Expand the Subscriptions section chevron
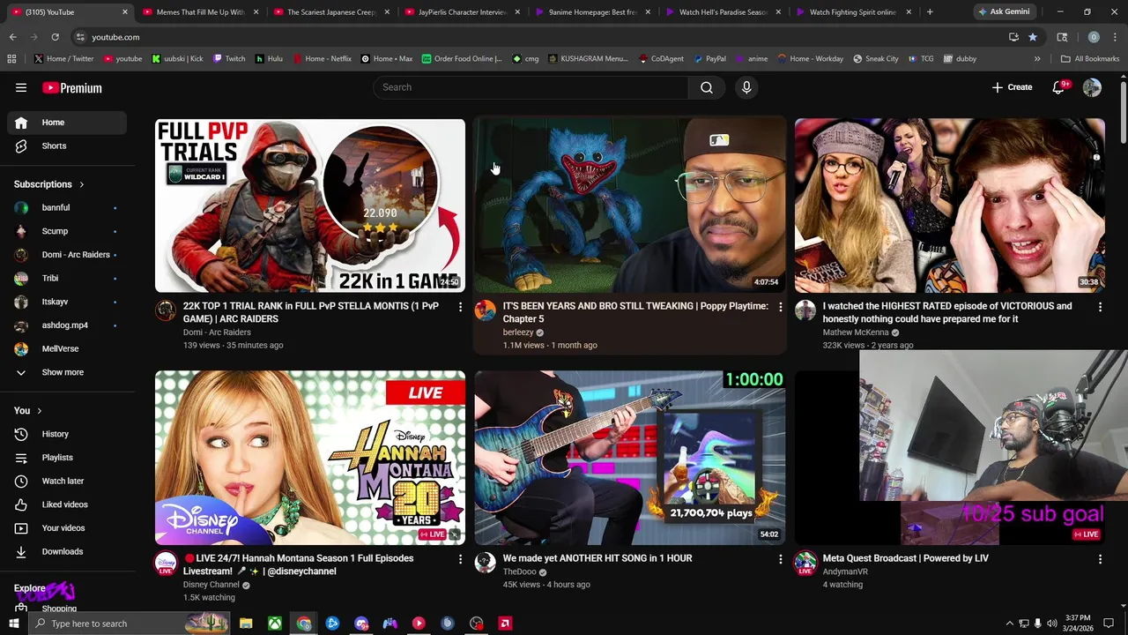This screenshot has width=1128, height=635. [x=82, y=184]
